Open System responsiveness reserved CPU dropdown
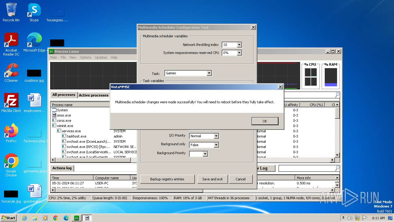 [x=239, y=53]
